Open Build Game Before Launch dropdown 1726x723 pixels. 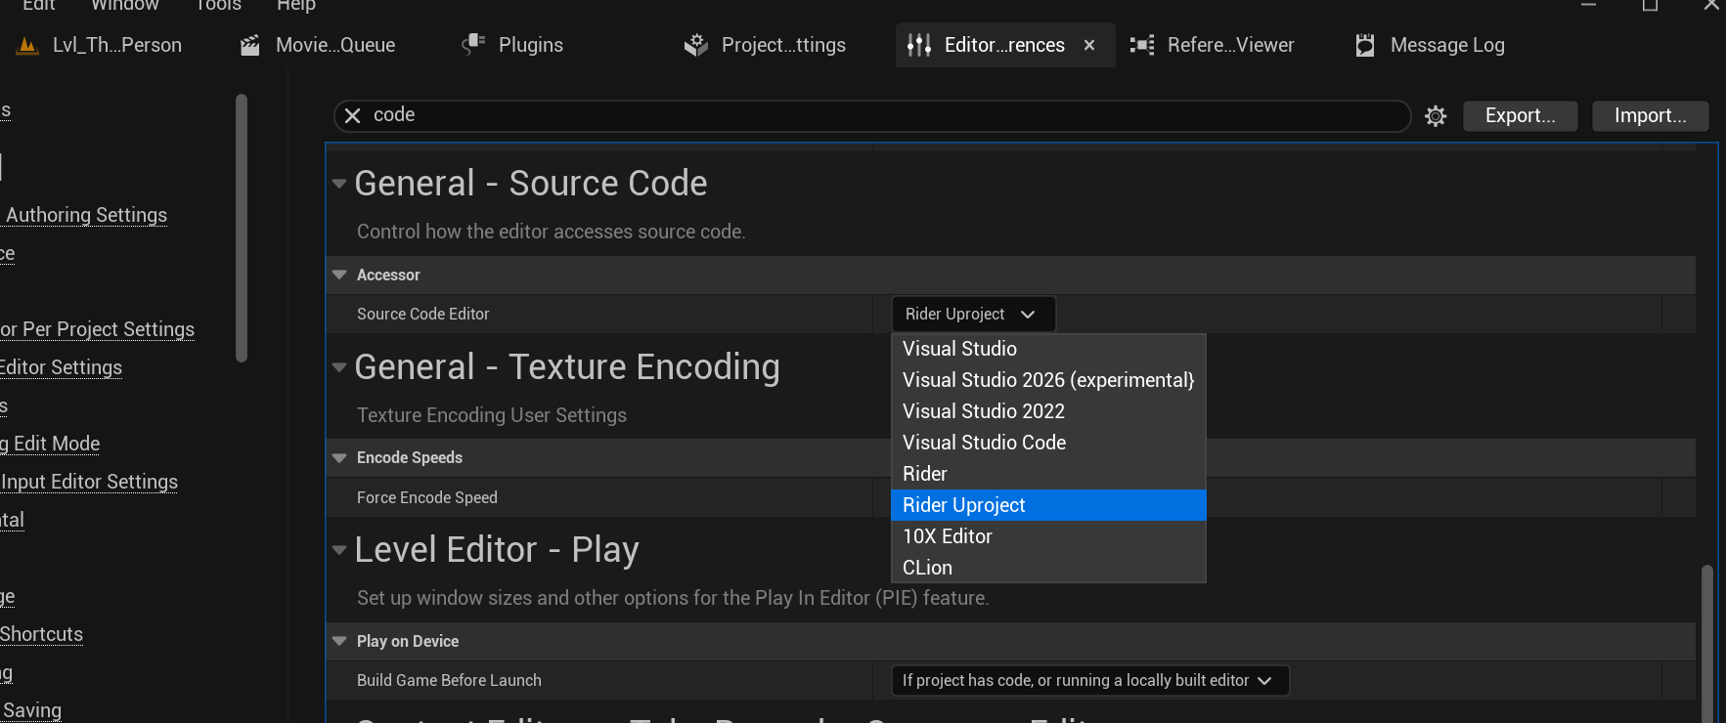pyautogui.click(x=1089, y=680)
